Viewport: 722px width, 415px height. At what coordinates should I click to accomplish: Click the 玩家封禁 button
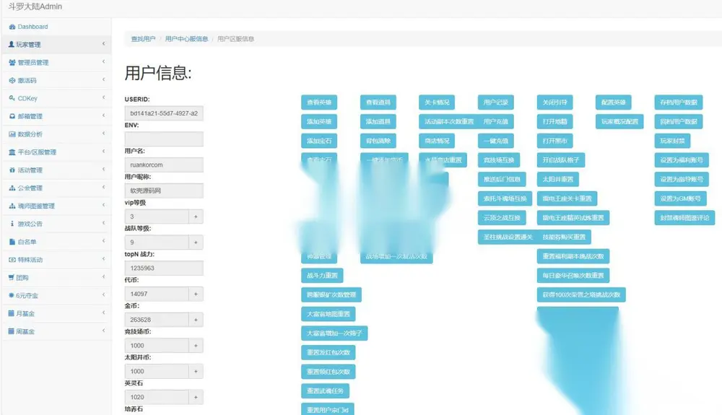672,141
